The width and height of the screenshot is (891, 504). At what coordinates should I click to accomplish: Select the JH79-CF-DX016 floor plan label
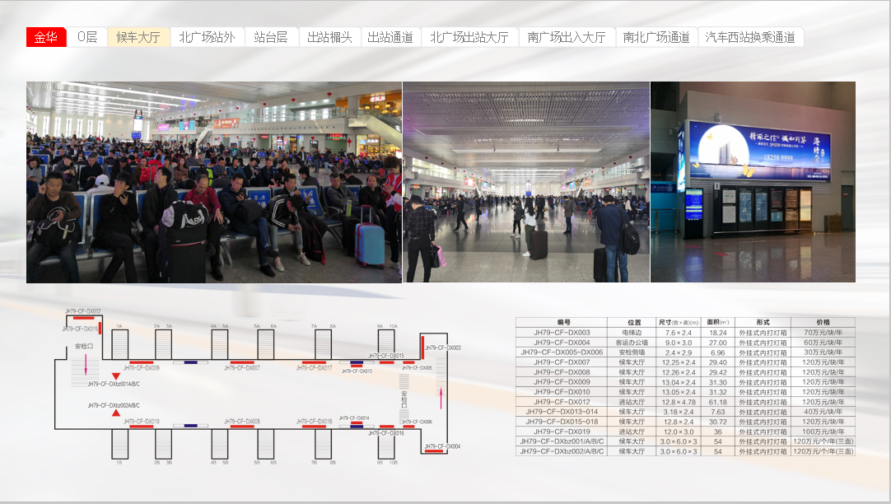click(x=386, y=433)
